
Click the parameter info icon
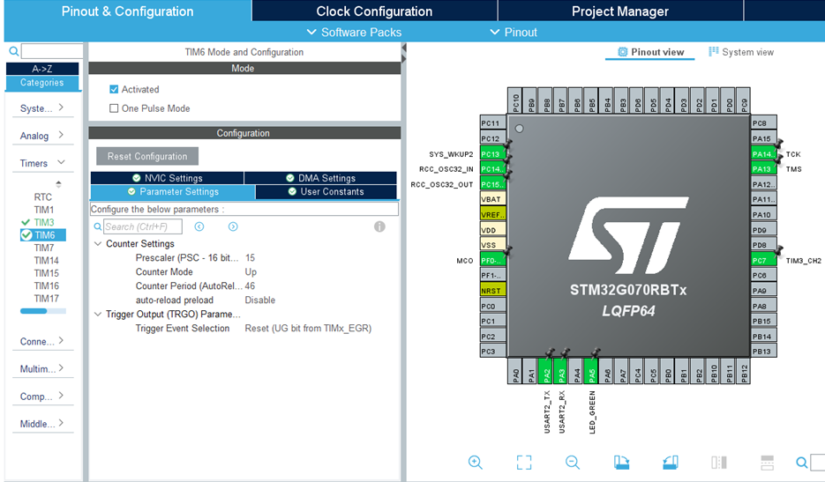[x=379, y=226]
